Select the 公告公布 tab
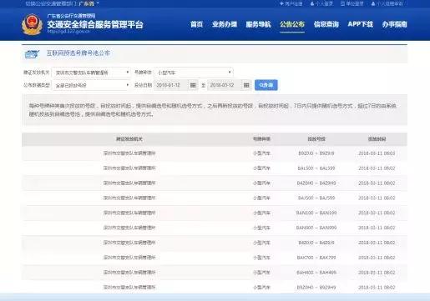The height and width of the screenshot is (301, 430). 292,24
